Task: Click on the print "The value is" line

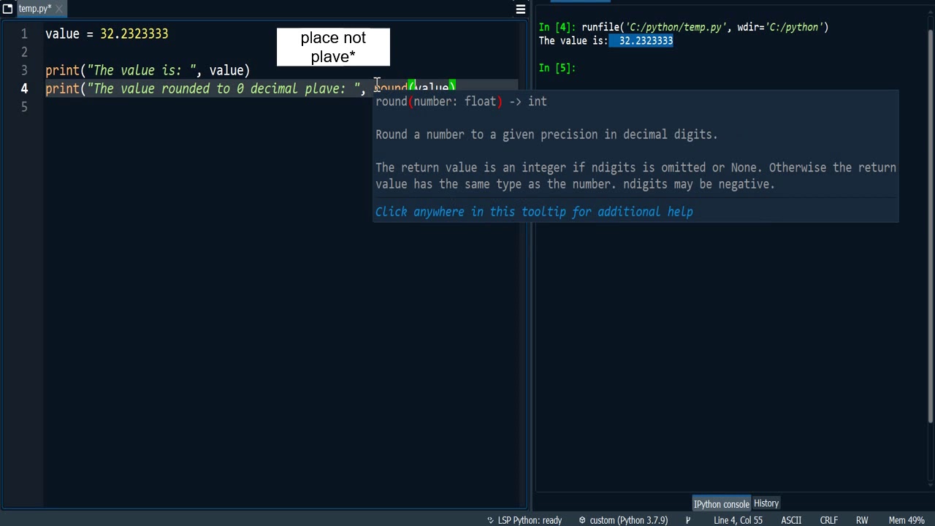Action: [x=148, y=70]
